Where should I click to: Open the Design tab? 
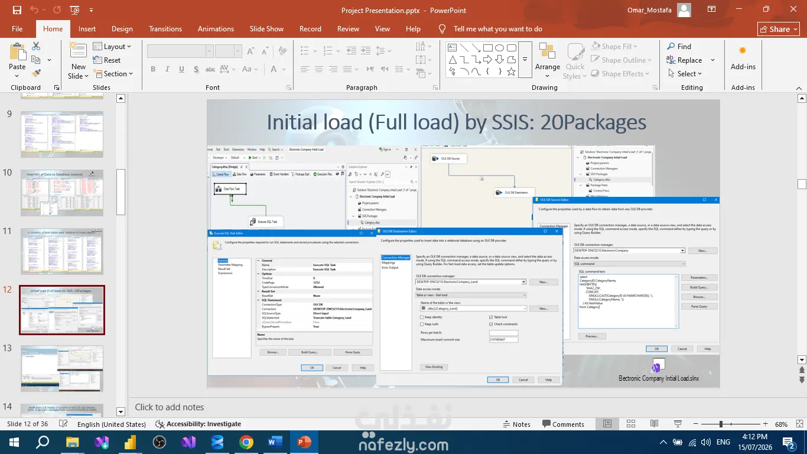pos(122,29)
